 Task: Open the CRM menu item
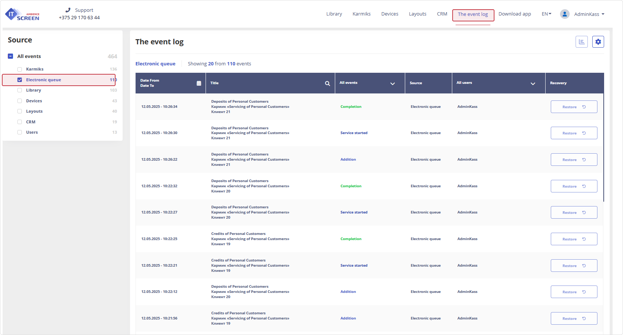tap(442, 14)
